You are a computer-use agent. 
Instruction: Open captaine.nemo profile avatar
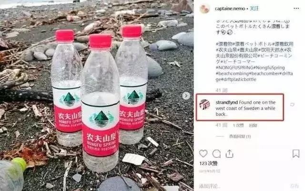pyautogui.click(x=204, y=9)
